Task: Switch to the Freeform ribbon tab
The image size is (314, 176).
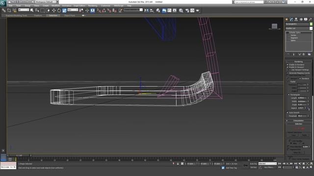Action: click(x=38, y=15)
